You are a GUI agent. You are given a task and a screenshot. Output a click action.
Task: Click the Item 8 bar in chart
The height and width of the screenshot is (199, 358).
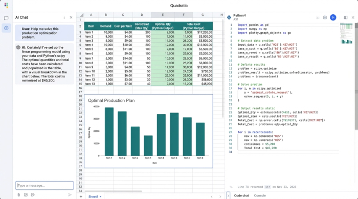click(x=200, y=139)
